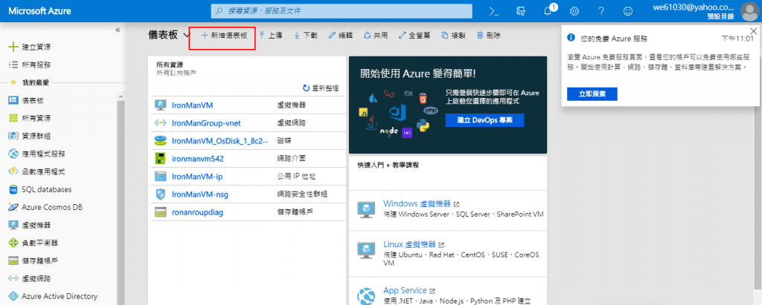Click the 負載平衡器 sidebar icon

(13, 243)
